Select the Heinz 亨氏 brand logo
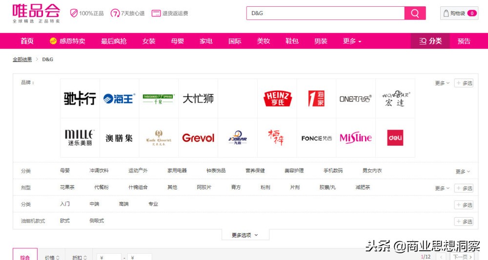The height and width of the screenshot is (260, 488). tap(277, 98)
